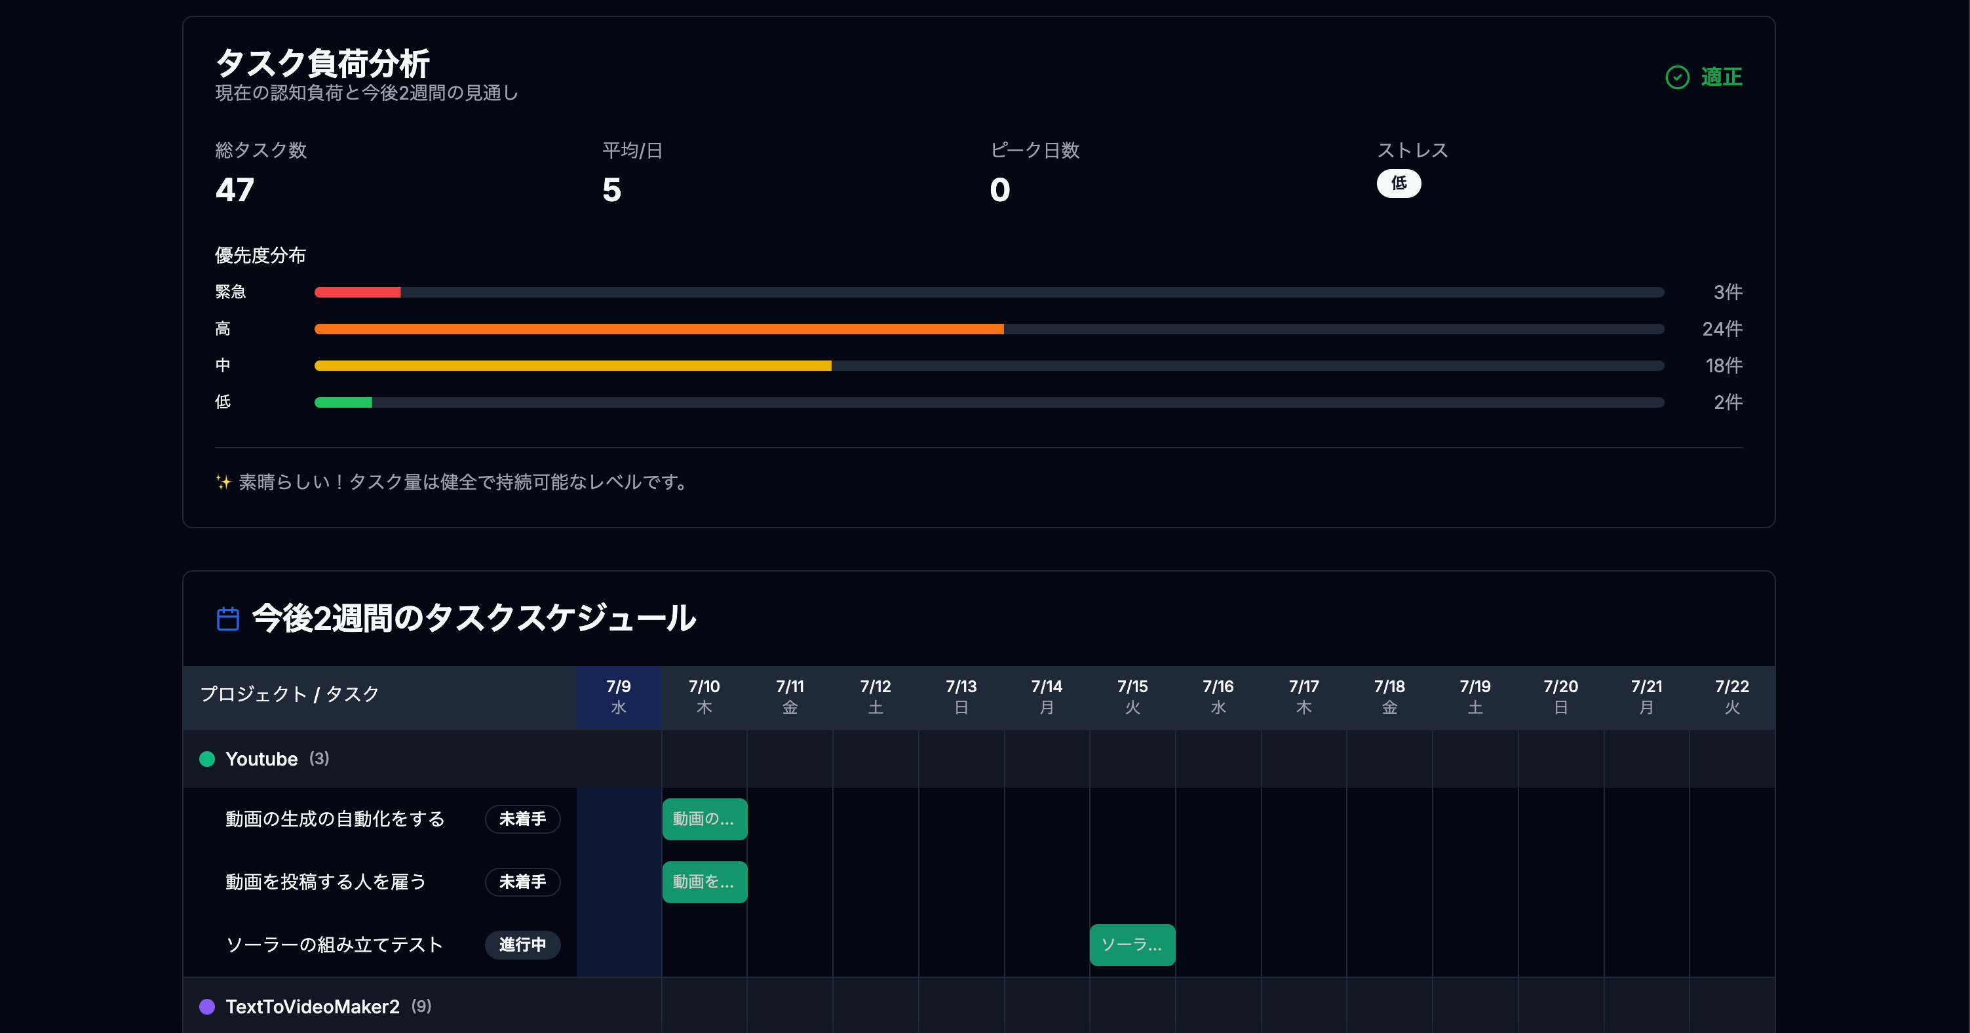Click the green check icon next to 適正
1970x1033 pixels.
[1677, 77]
